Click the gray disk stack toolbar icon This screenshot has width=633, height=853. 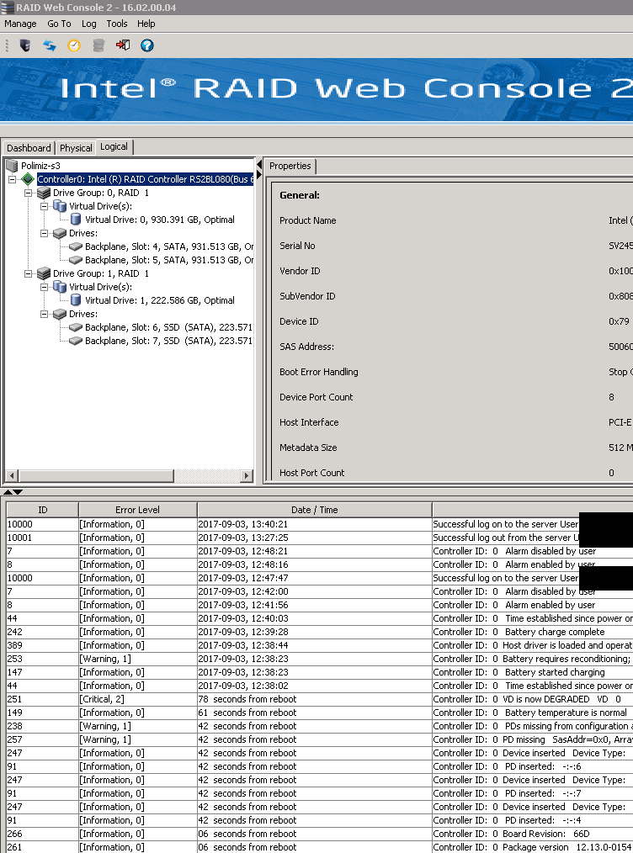click(98, 45)
